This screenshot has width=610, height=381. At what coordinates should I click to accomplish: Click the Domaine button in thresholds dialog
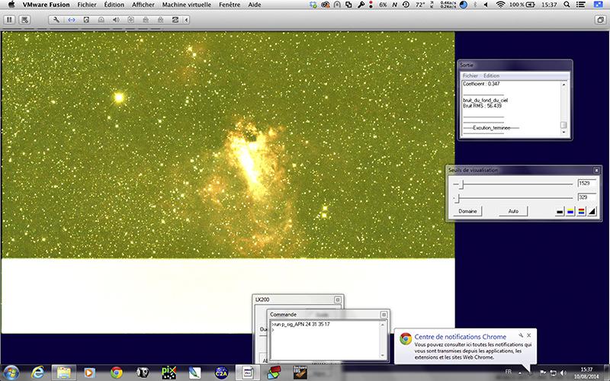[x=467, y=211]
